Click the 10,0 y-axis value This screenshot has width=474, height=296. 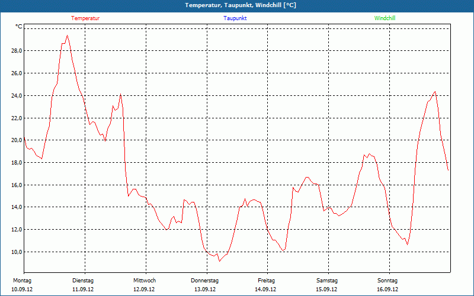click(x=17, y=252)
